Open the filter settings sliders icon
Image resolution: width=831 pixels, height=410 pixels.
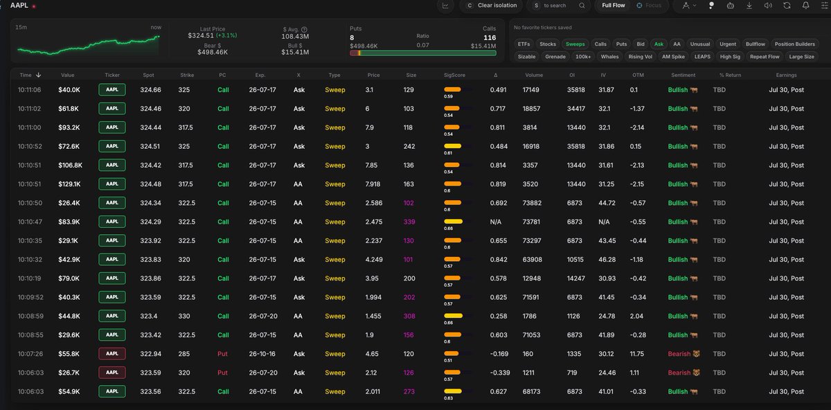[825, 6]
